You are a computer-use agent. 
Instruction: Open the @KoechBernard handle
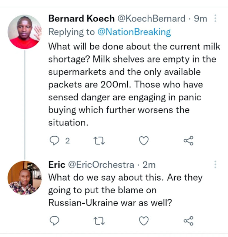(151, 19)
